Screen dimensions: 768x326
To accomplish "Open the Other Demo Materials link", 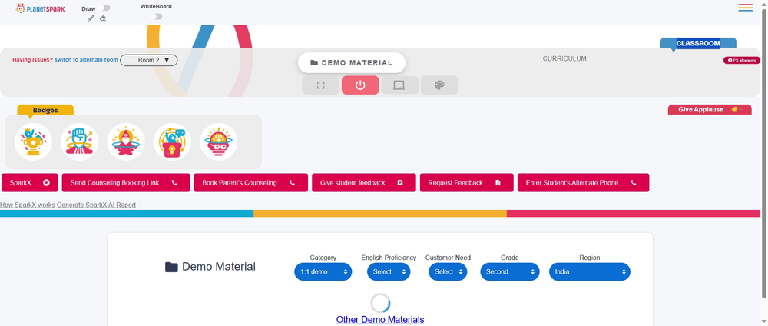I will pos(380,319).
